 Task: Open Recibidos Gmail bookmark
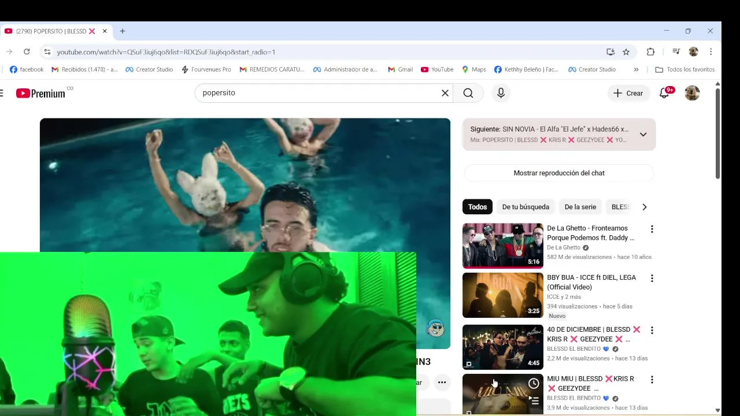[84, 69]
